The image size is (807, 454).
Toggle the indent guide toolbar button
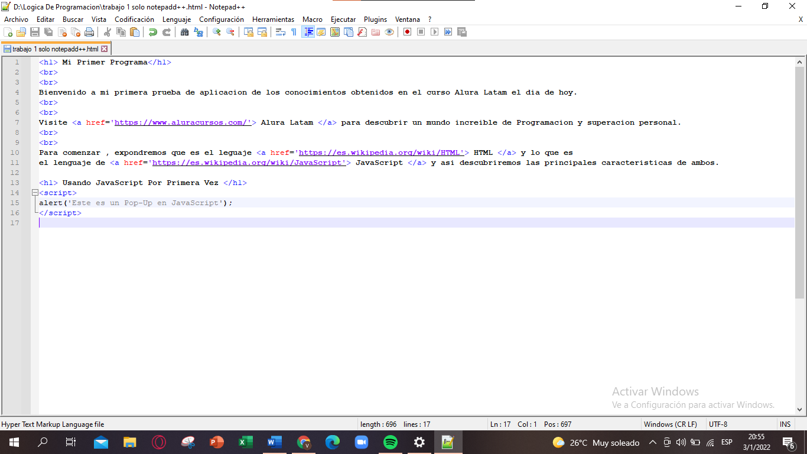(308, 32)
